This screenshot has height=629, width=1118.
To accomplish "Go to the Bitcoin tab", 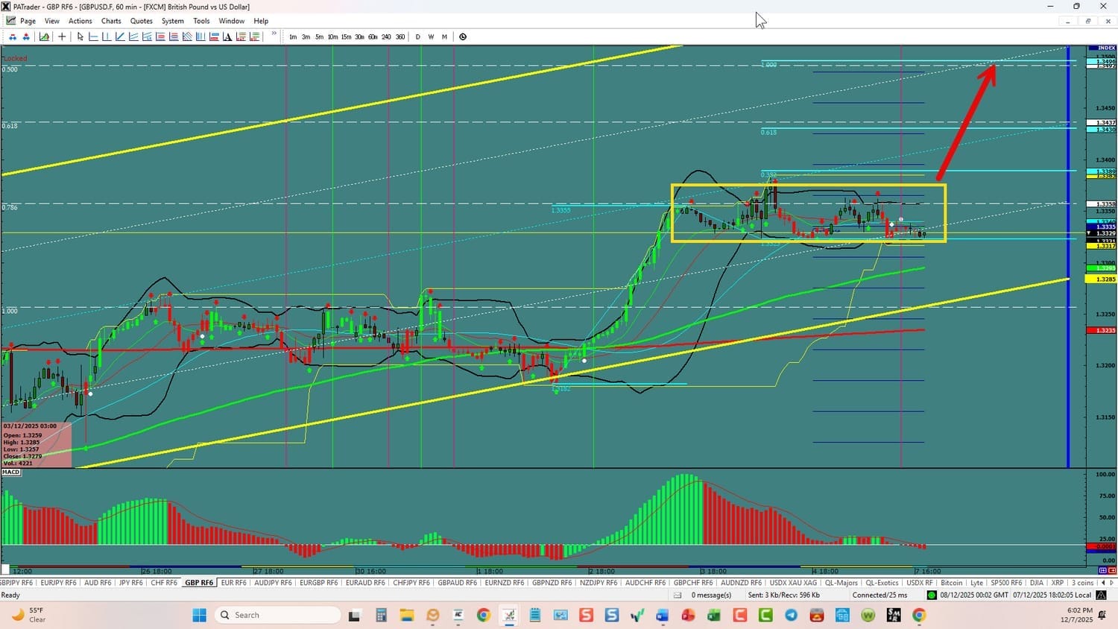I will (x=952, y=583).
